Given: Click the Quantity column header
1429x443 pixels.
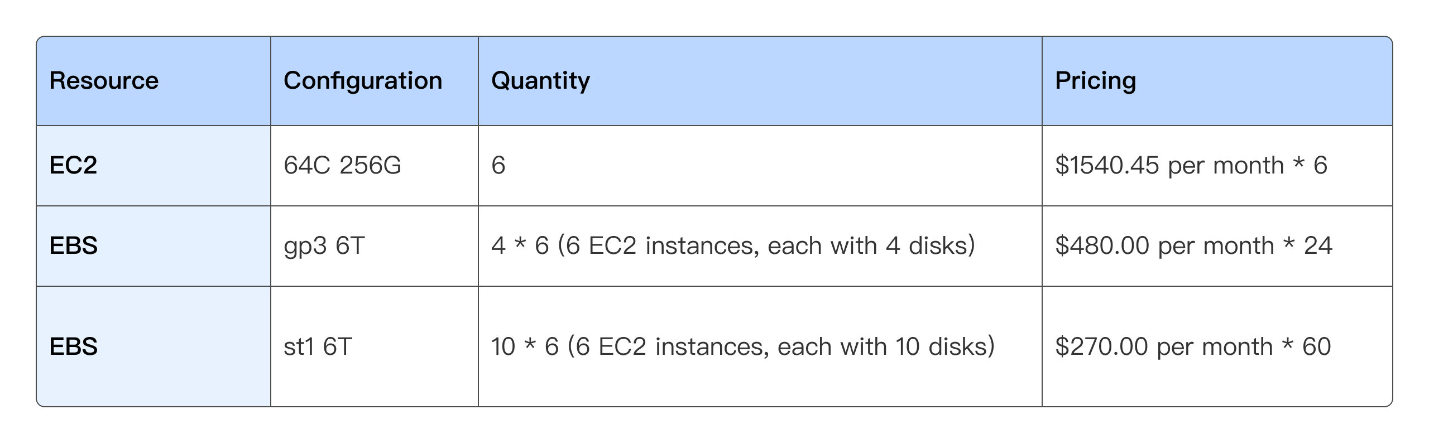Looking at the screenshot, I should click(x=540, y=81).
